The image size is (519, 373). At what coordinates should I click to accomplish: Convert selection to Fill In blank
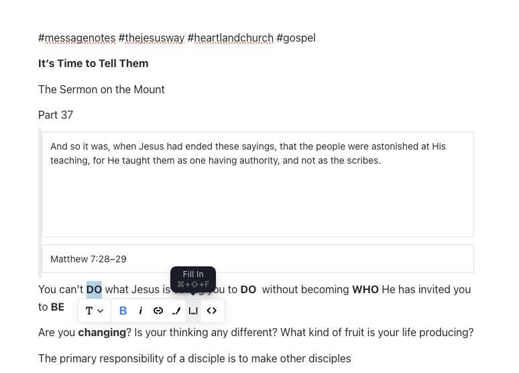pos(193,311)
